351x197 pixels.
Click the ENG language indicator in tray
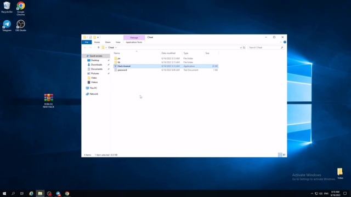click(x=326, y=193)
